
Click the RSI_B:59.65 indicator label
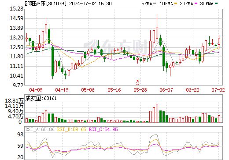pyautogui.click(x=71, y=129)
